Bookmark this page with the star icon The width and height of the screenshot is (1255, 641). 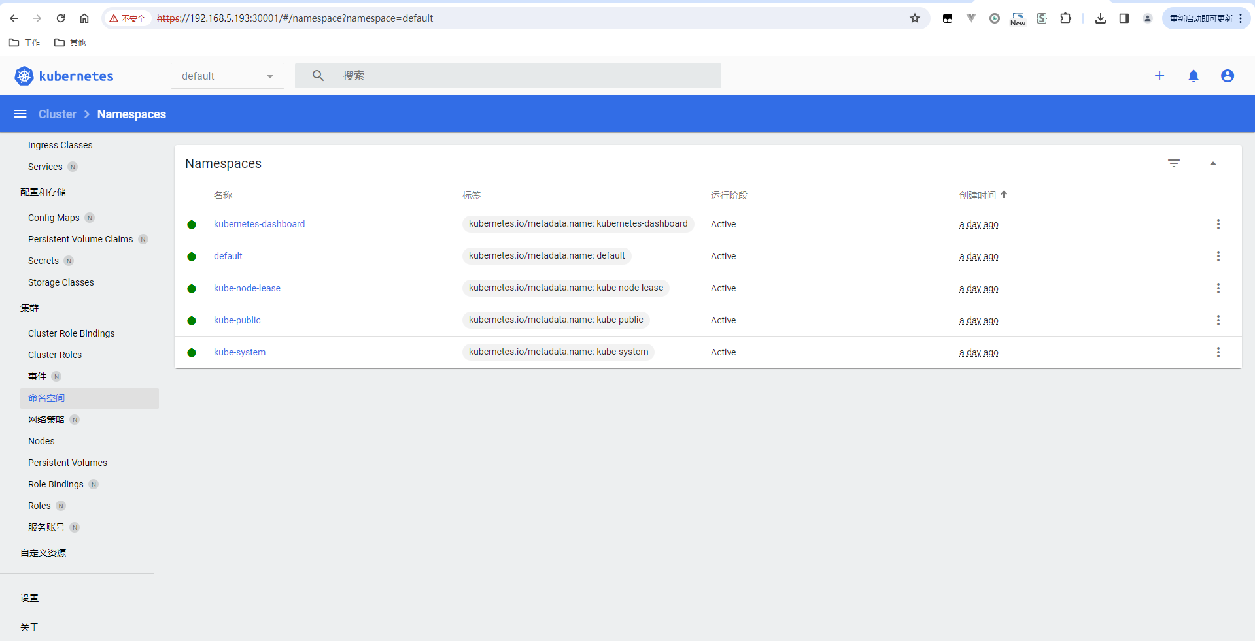[x=915, y=18]
